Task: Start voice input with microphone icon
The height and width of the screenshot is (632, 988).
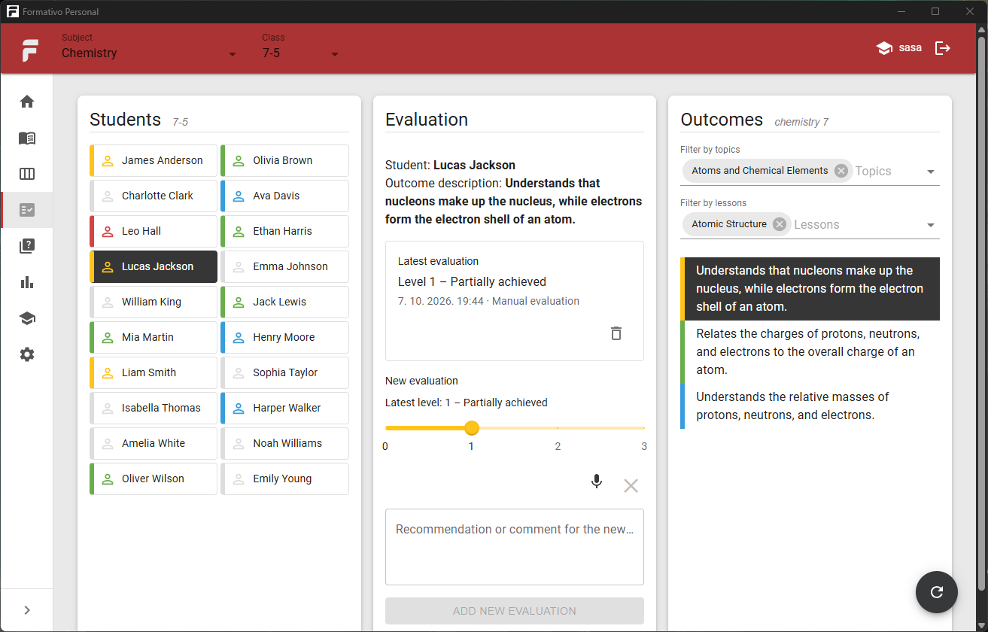Action: tap(597, 482)
